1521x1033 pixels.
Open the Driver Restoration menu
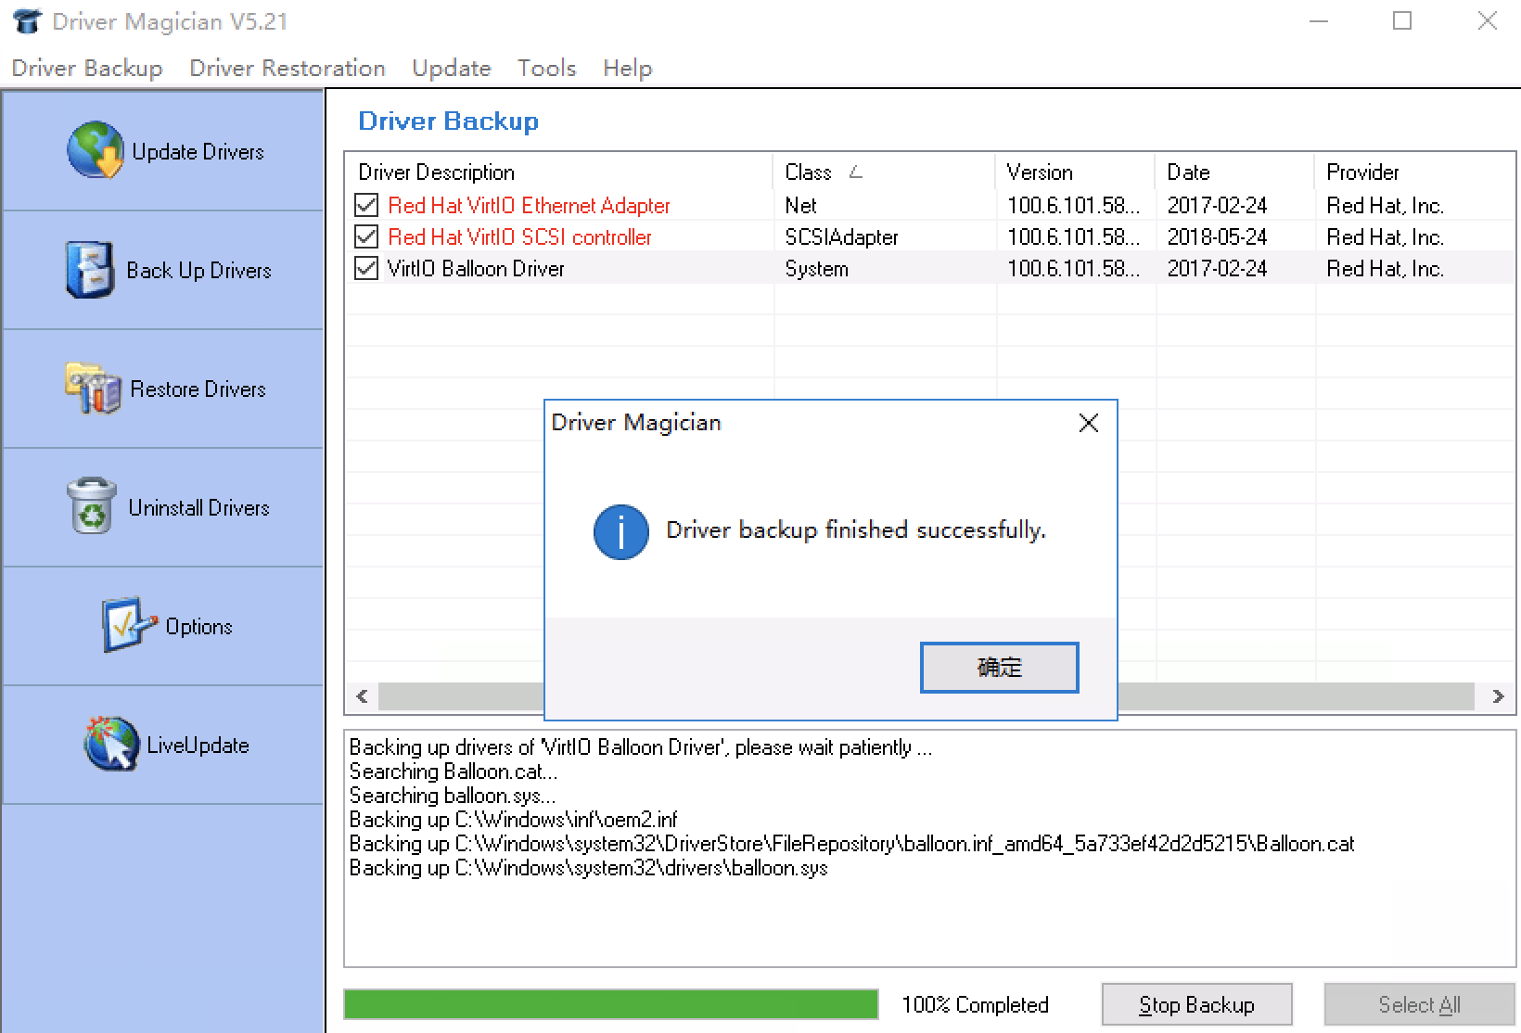(288, 68)
